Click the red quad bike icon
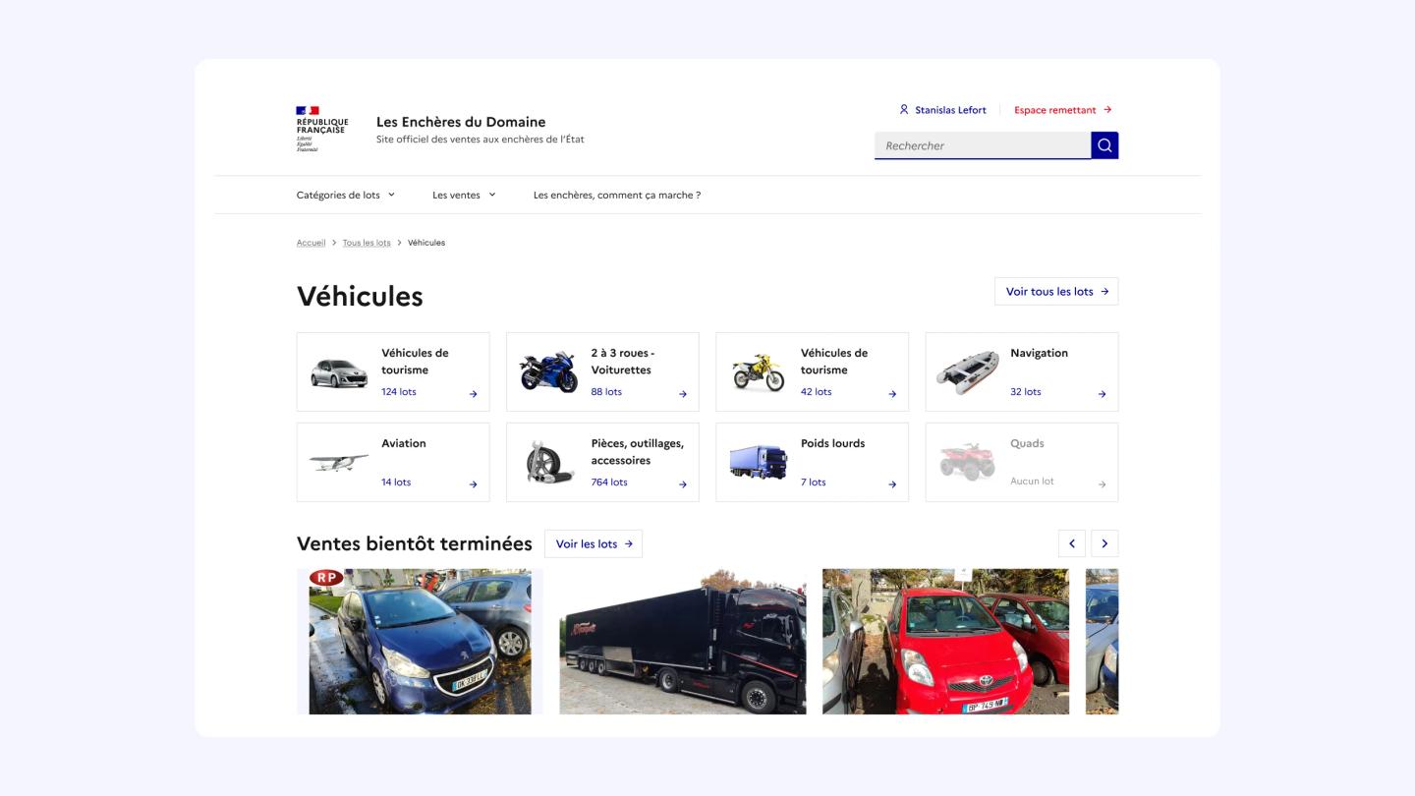 coord(968,462)
